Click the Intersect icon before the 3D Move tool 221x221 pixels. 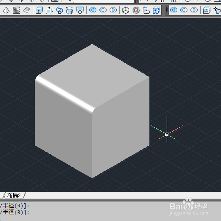[x=113, y=10]
